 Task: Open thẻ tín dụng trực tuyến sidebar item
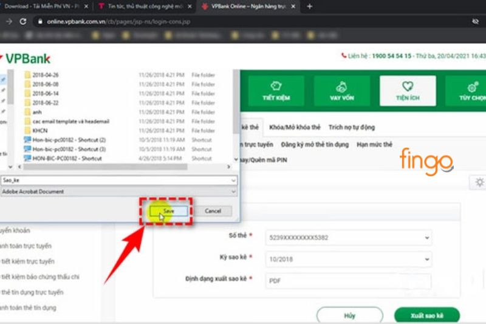pos(32,292)
